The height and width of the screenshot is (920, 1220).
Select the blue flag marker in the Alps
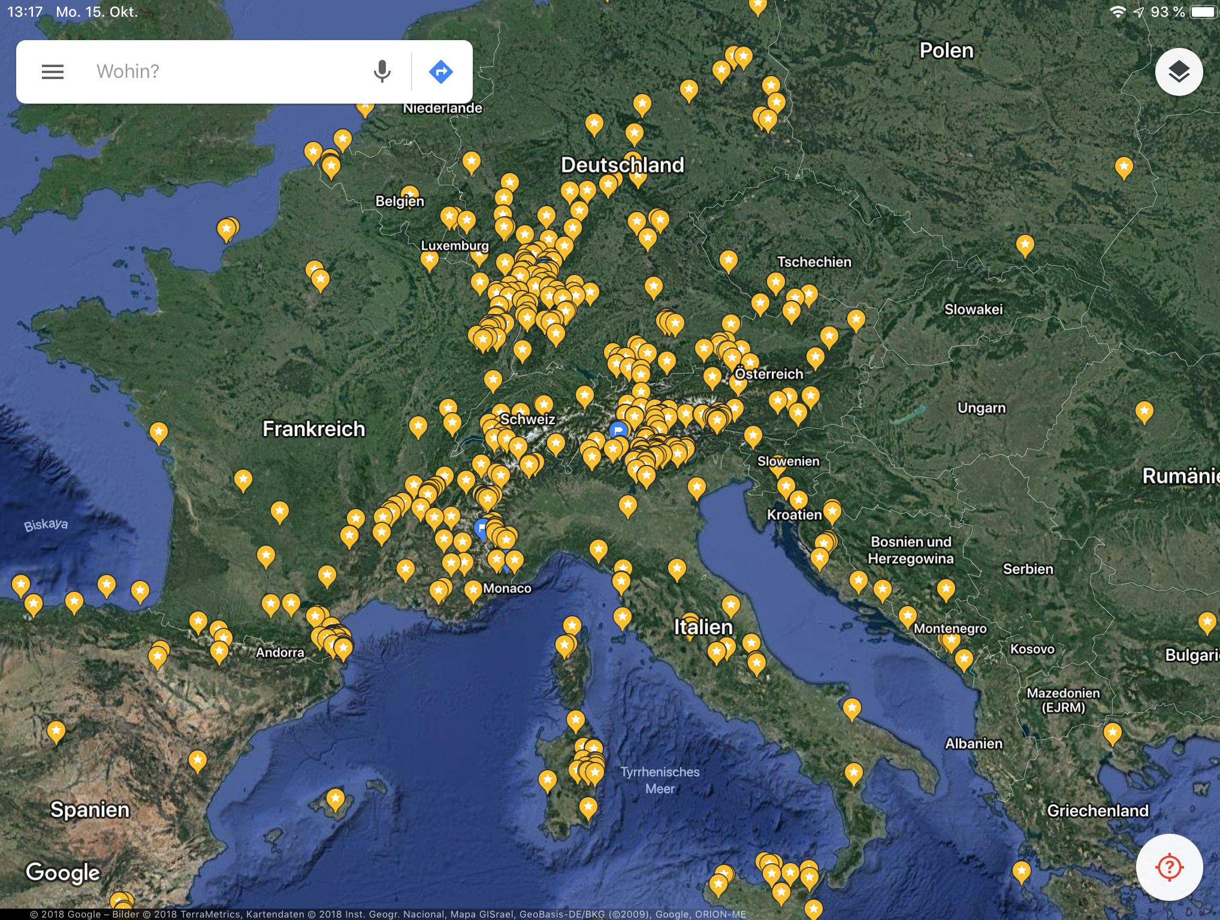[618, 429]
